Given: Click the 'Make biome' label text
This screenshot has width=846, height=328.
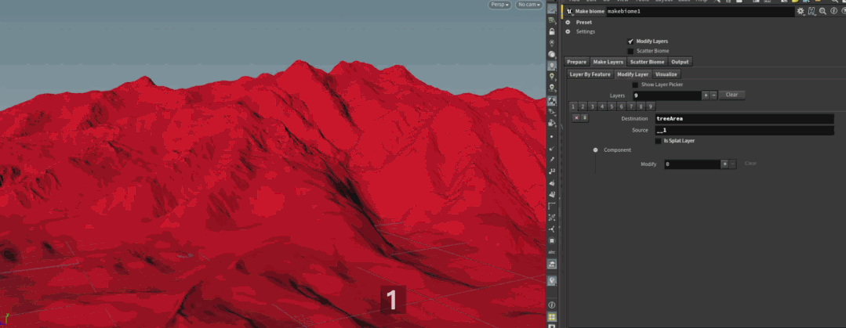Looking at the screenshot, I should click(590, 11).
